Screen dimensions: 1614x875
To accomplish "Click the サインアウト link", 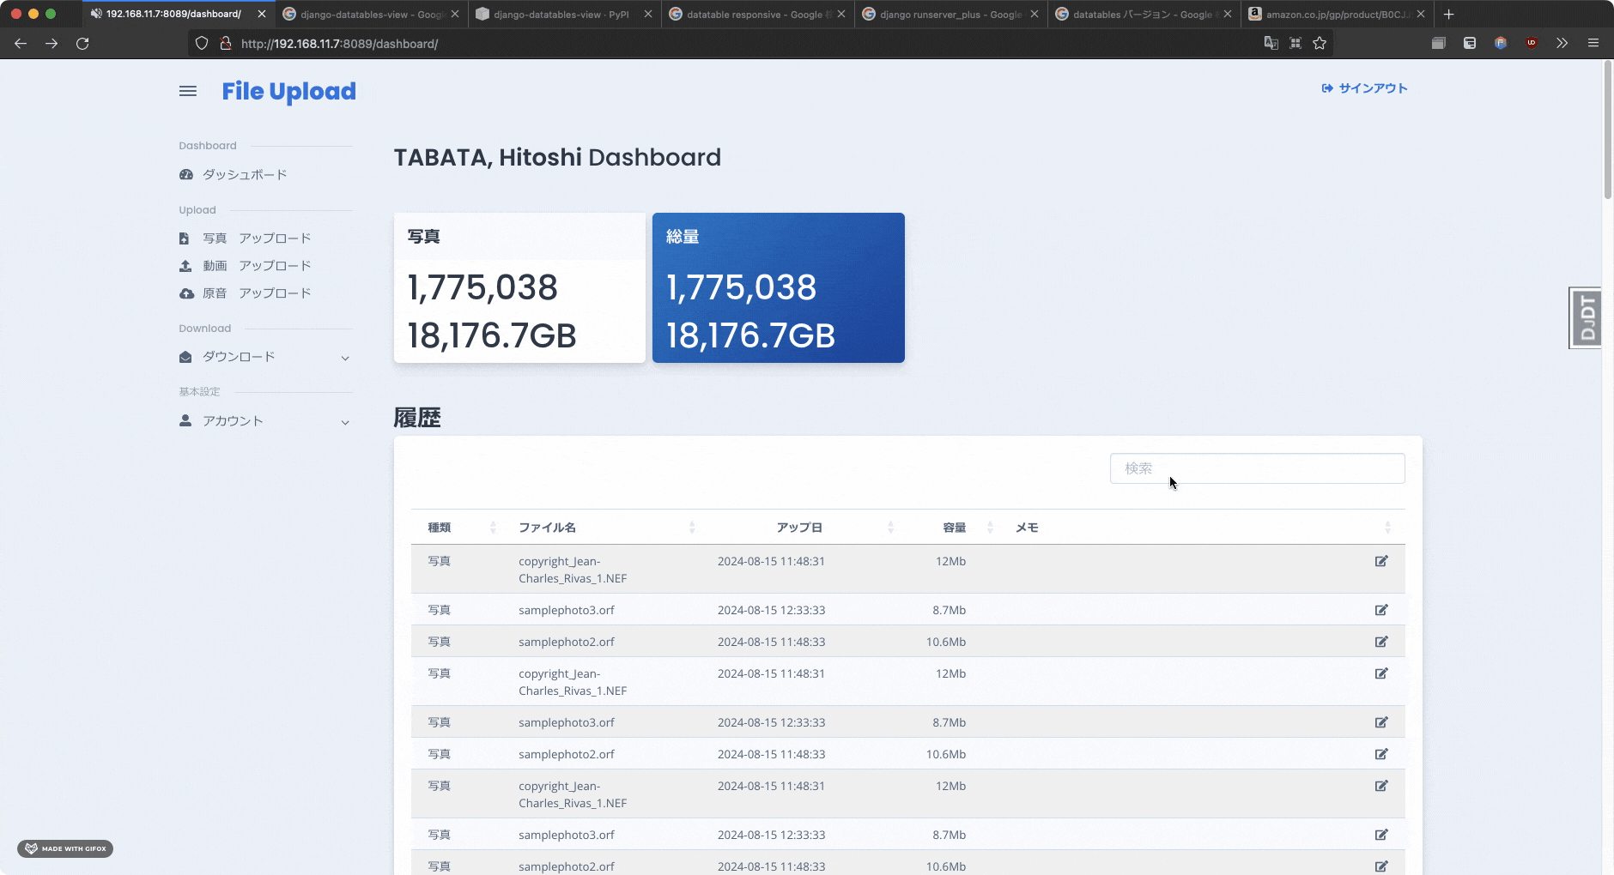I will [1364, 88].
